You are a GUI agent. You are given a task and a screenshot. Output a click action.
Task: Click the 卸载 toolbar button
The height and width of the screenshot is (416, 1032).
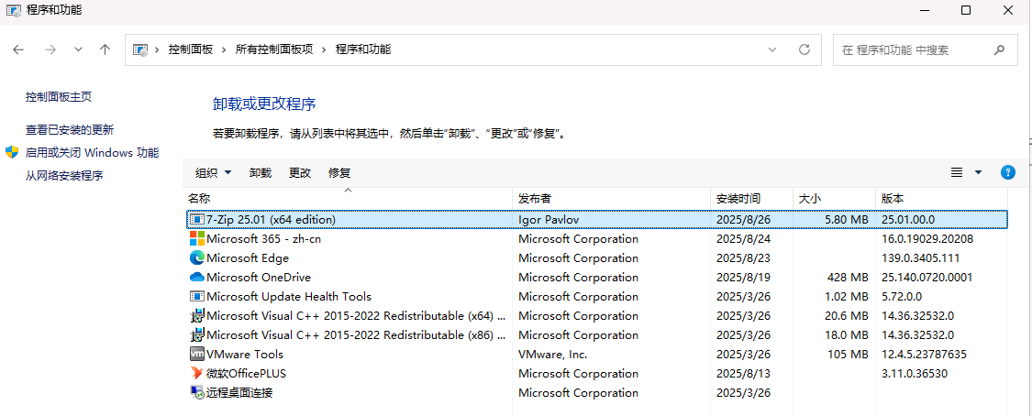point(261,173)
